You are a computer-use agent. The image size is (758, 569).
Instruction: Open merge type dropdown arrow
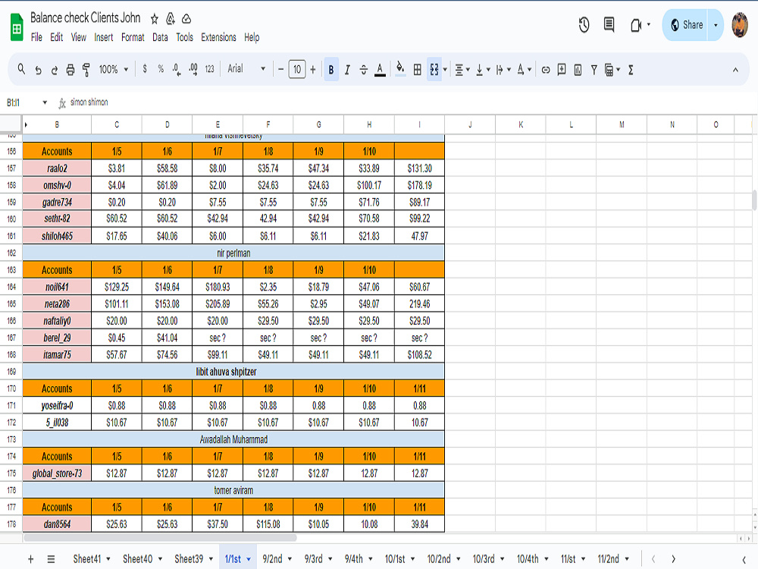point(445,70)
